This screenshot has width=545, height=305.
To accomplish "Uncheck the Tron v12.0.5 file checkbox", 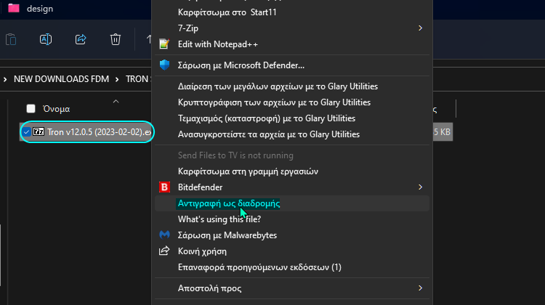I will pyautogui.click(x=26, y=132).
